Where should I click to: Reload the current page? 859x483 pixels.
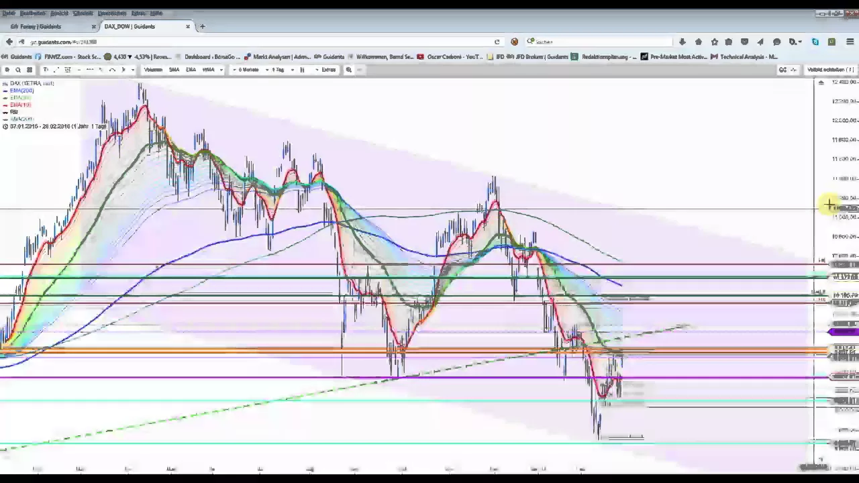click(x=497, y=42)
